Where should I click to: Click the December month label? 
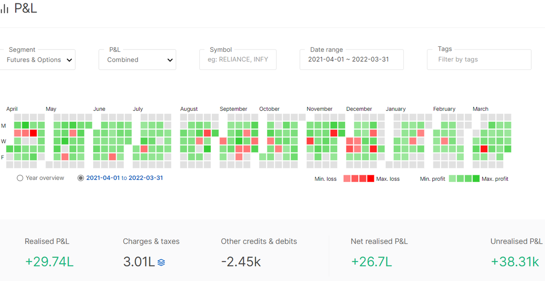pyautogui.click(x=359, y=109)
